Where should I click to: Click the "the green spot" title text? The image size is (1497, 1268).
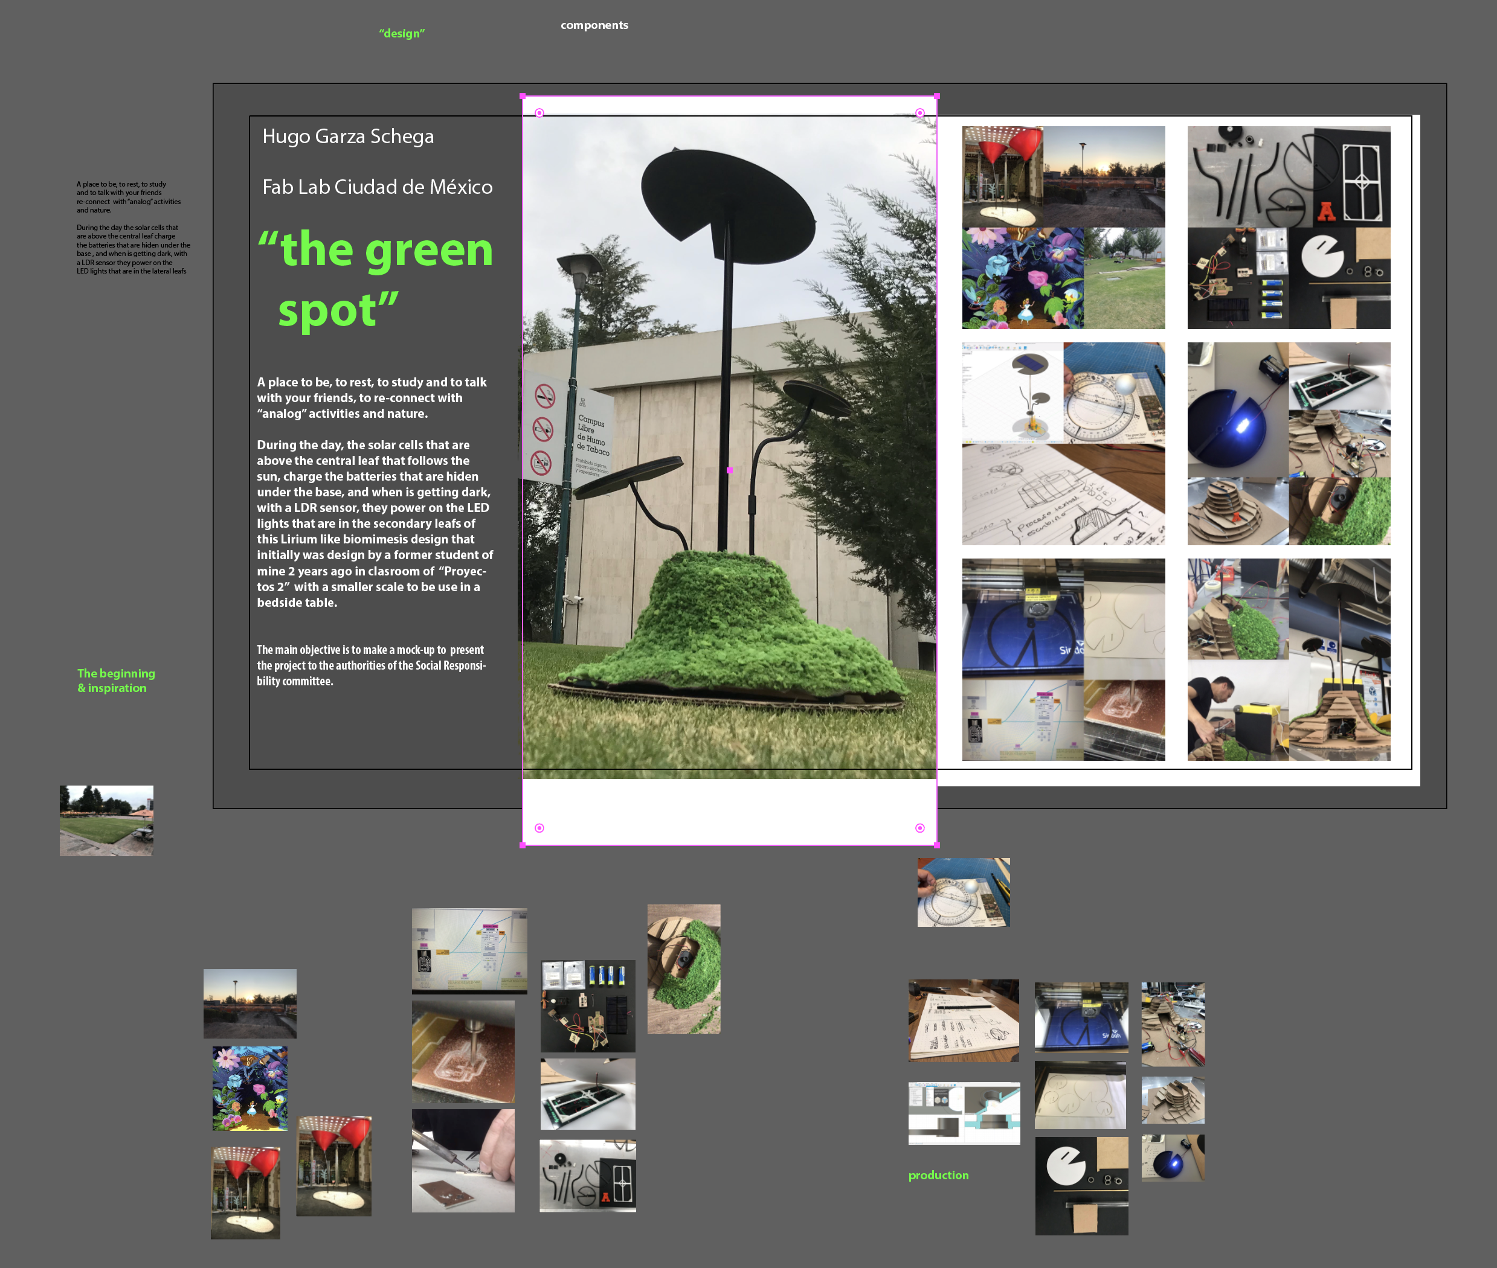[375, 279]
